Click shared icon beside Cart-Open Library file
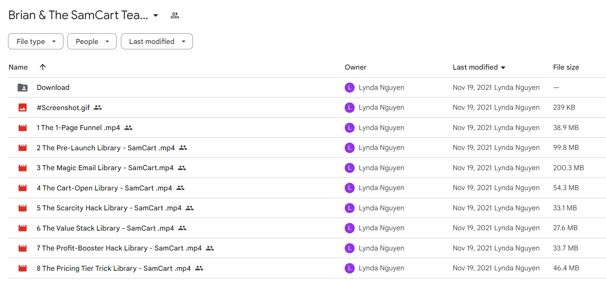This screenshot has height=301, width=606. [x=181, y=188]
